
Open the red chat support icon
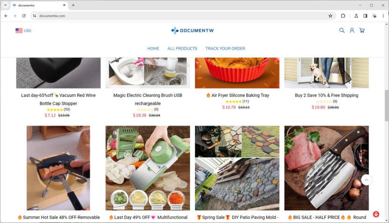pyautogui.click(x=376, y=214)
